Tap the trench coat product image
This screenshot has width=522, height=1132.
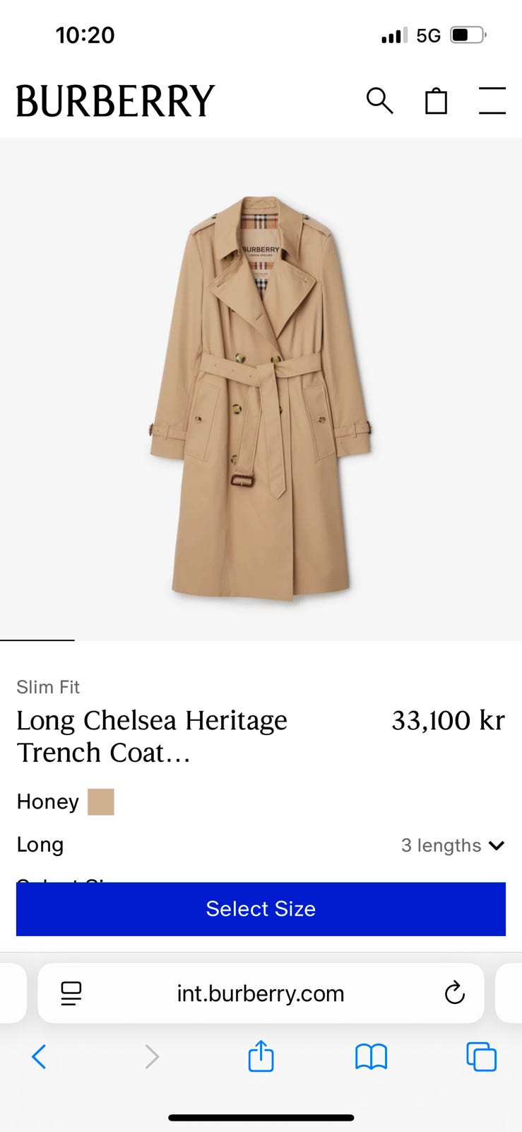coord(261,398)
